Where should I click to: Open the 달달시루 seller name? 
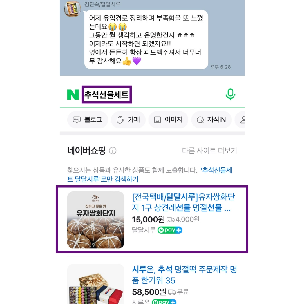tap(144, 230)
